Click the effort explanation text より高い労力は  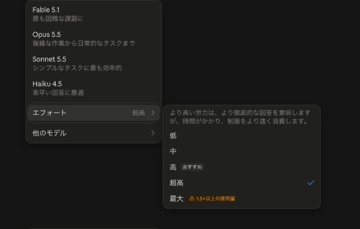(240, 117)
